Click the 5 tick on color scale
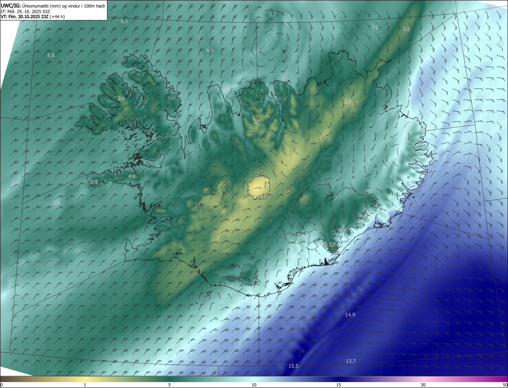 [x=169, y=385]
